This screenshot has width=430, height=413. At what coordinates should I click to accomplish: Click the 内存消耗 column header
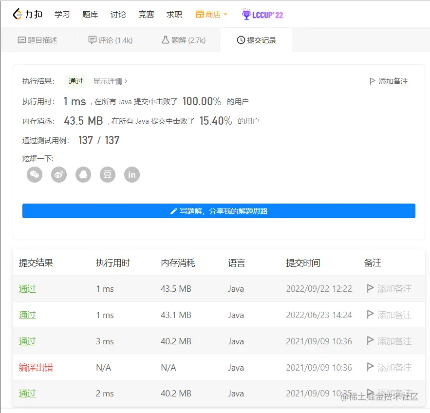pyautogui.click(x=178, y=263)
